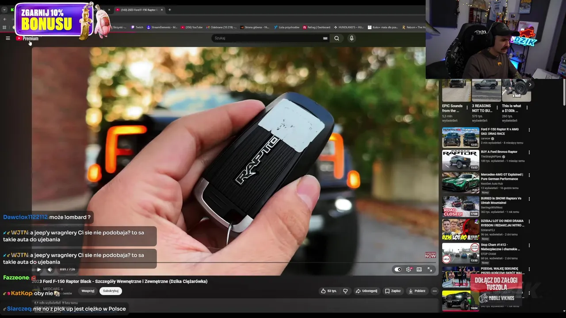Screen dimensions: 566x318
Task: Open options for Ford F-150 Raptor R v AMG
Action: tap(529, 130)
